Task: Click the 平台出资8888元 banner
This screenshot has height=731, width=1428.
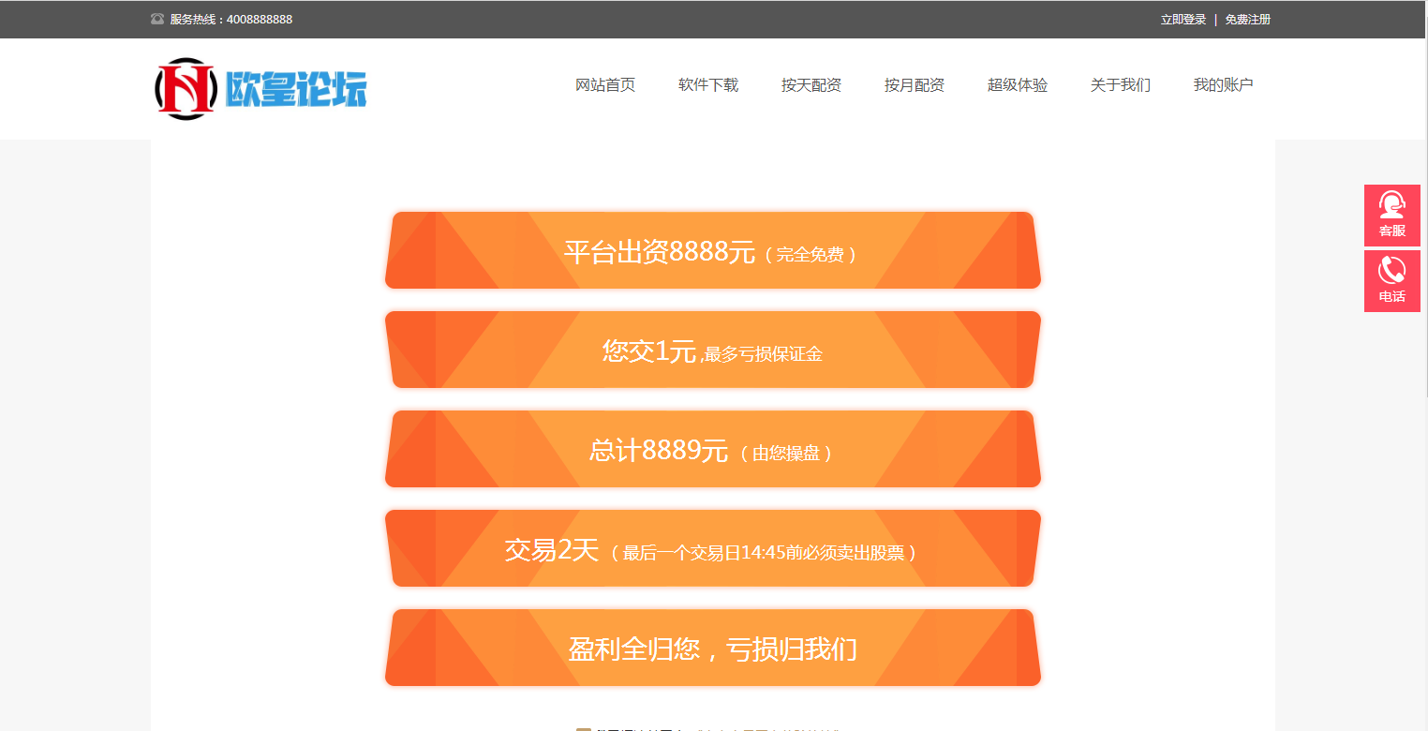Action: (x=712, y=250)
